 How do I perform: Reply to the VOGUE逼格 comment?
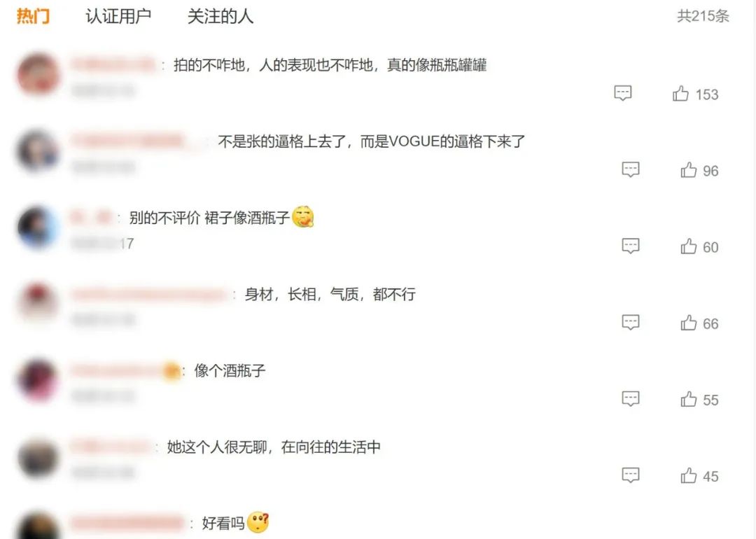(x=631, y=169)
